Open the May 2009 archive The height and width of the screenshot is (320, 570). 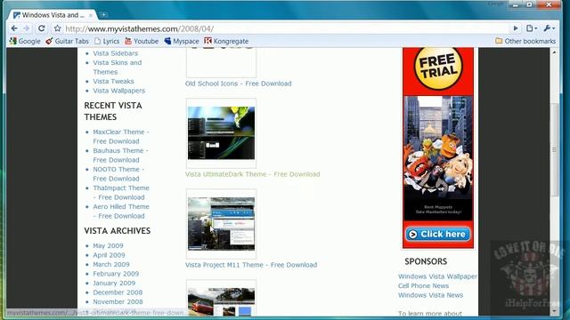click(x=108, y=245)
